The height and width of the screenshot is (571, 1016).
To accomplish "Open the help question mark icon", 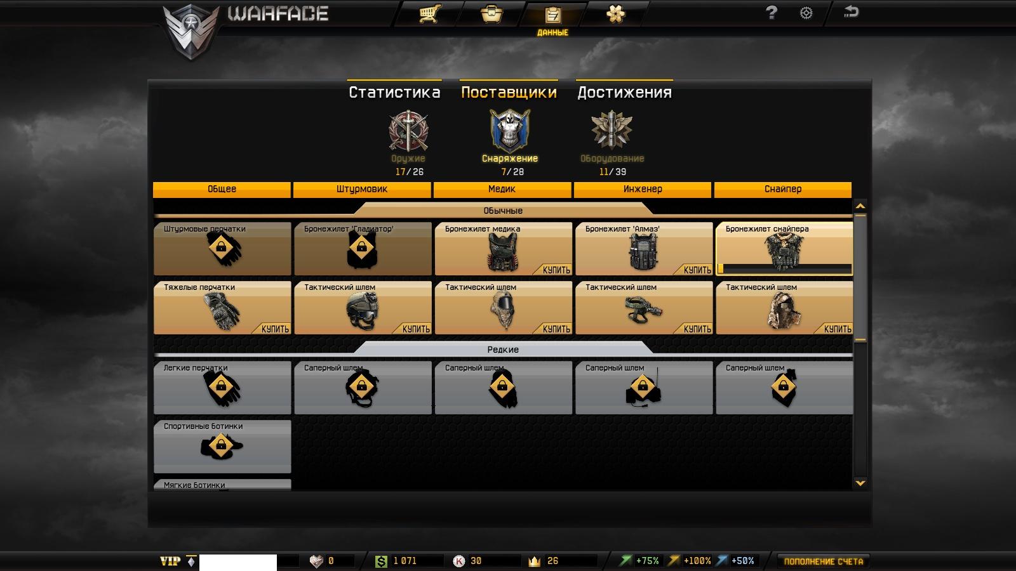I will point(772,12).
